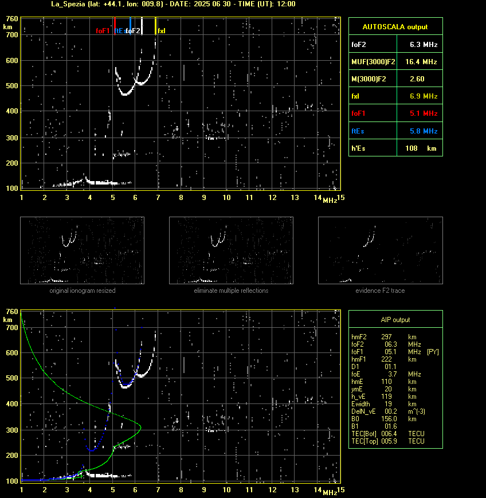
Task: Click the blue ftEs marker label
Action: [119, 31]
